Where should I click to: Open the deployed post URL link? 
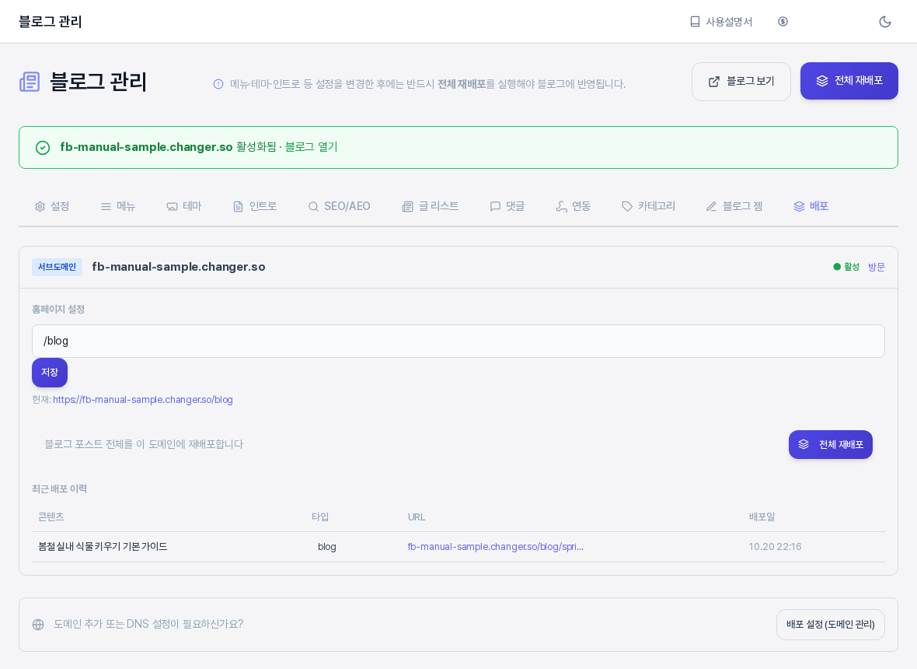pyautogui.click(x=495, y=547)
